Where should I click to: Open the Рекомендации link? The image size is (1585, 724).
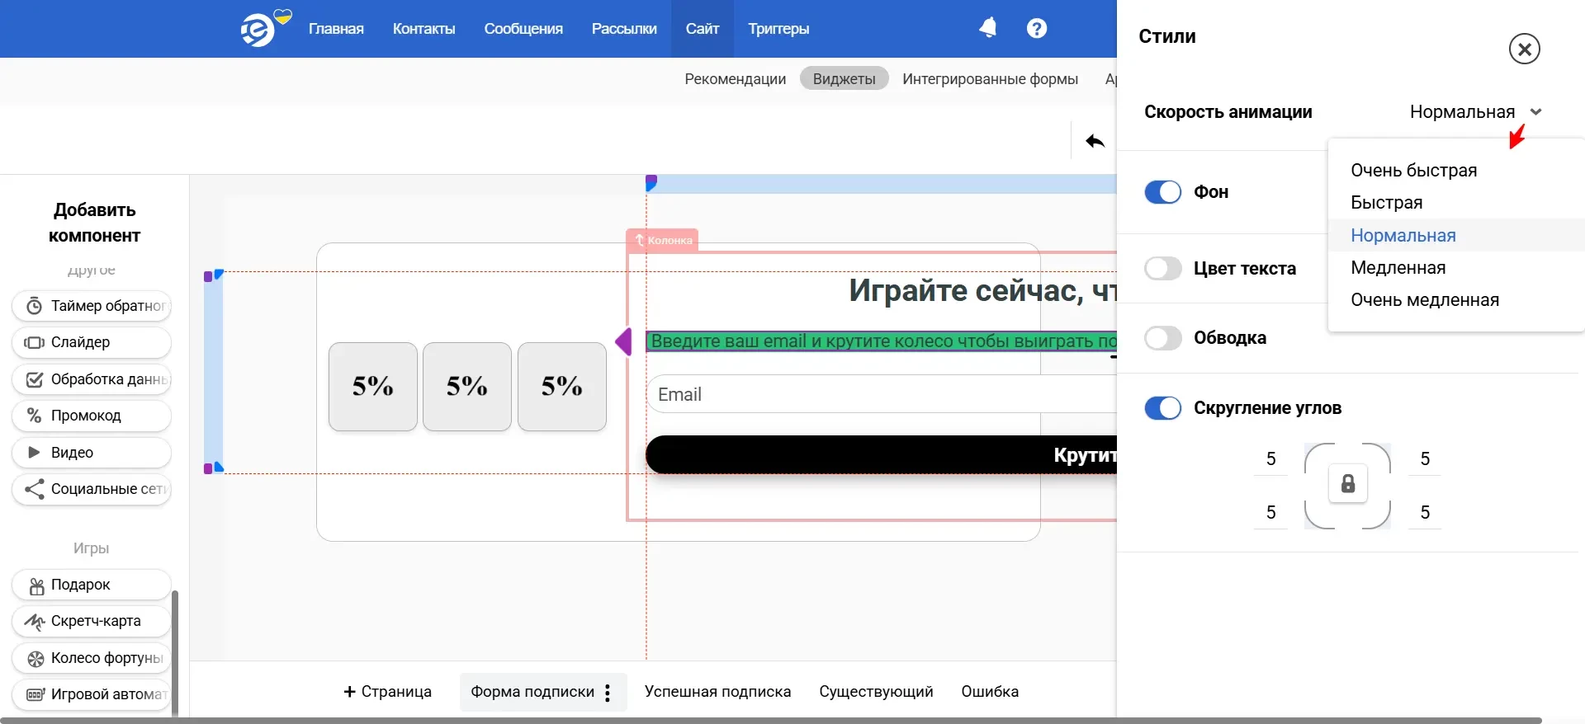pos(735,79)
